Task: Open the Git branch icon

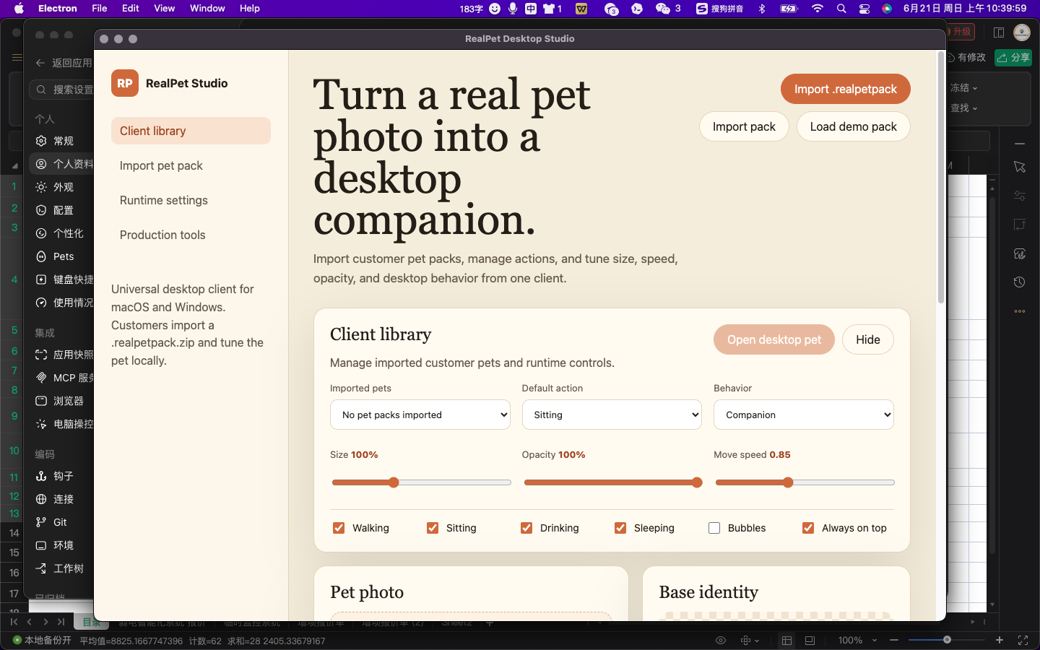Action: coord(41,522)
